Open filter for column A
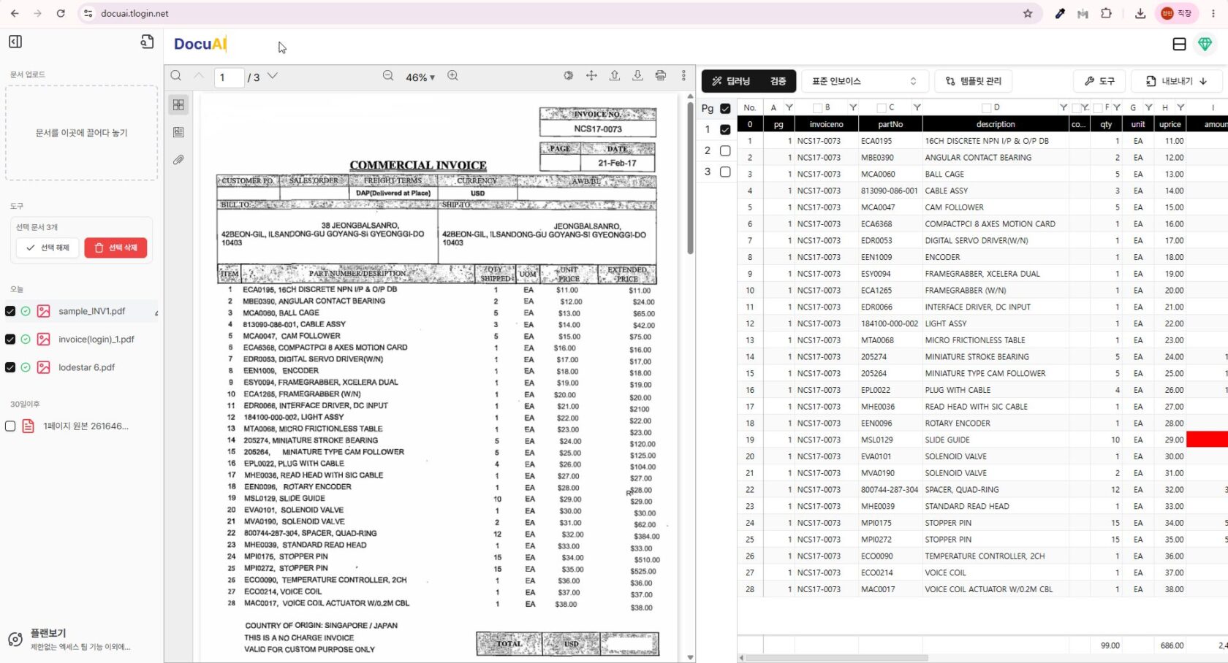 pos(789,107)
